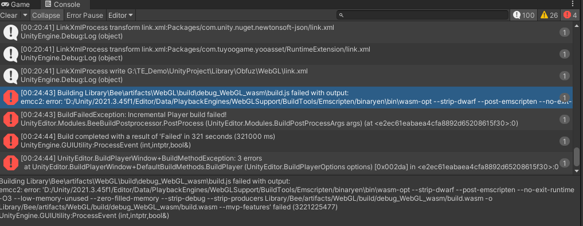Image resolution: width=583 pixels, height=226 pixels.
Task: Select the BuildMethodException 3 errors entry
Action: click(287, 162)
